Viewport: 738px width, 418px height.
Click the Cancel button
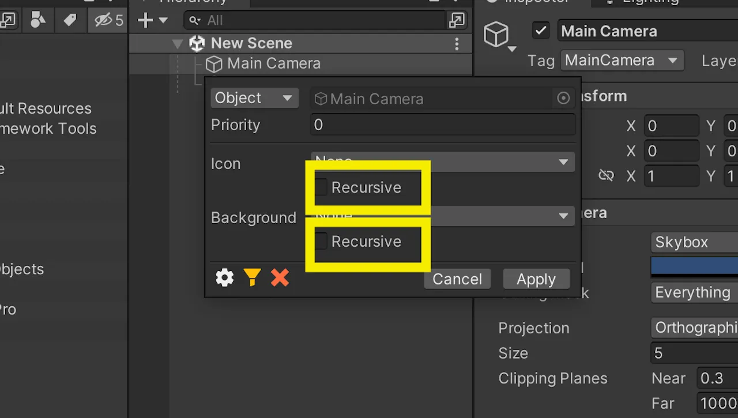(457, 279)
